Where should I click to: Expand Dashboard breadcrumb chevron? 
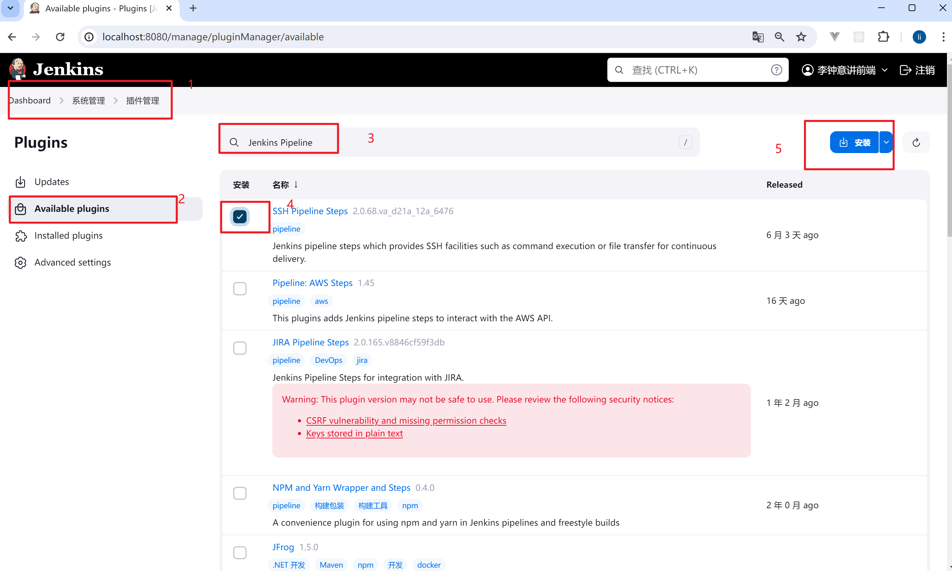pyautogui.click(x=61, y=100)
